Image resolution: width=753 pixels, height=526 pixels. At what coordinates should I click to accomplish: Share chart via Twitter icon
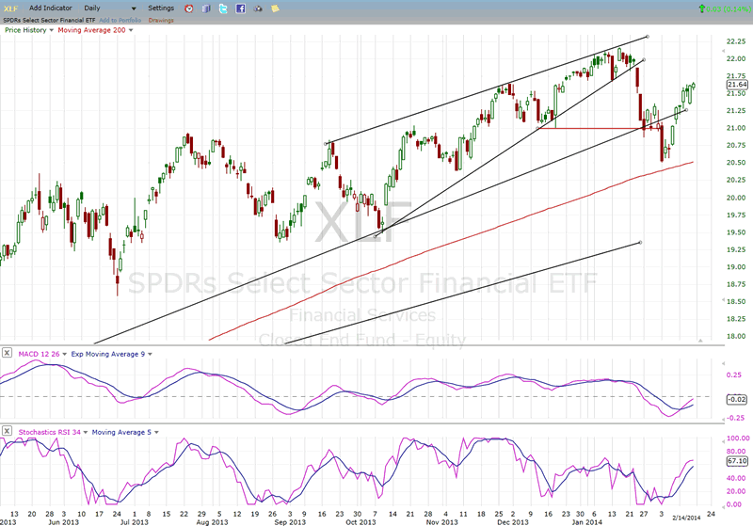point(223,8)
